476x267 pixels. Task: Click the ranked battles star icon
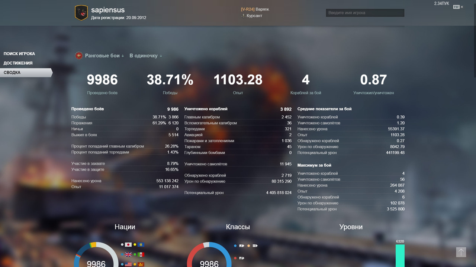(79, 56)
